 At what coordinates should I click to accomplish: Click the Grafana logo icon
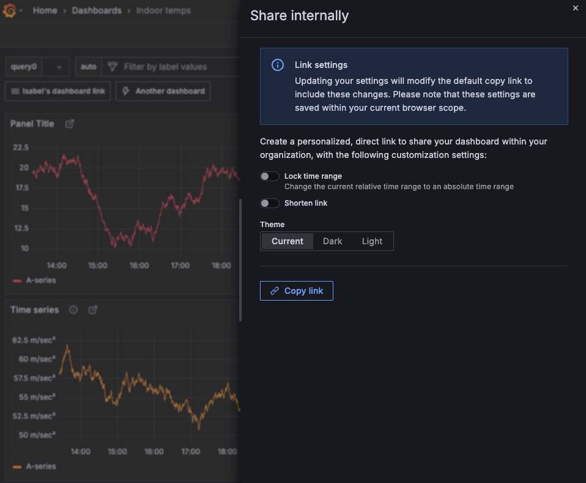click(x=9, y=11)
